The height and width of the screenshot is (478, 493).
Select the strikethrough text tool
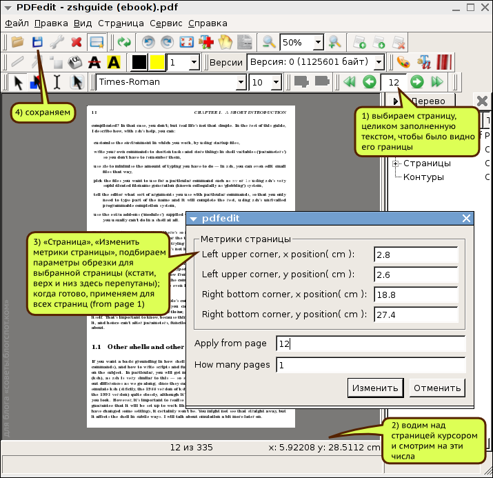coord(94,62)
